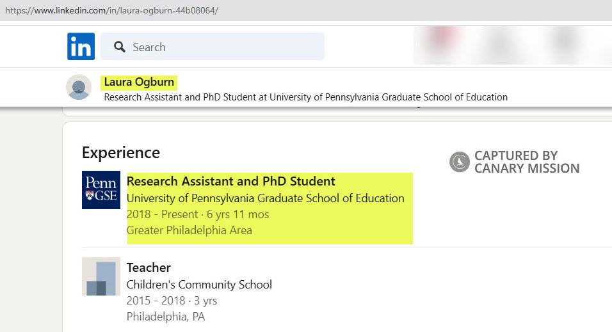This screenshot has height=332, width=612.
Task: Select the Teacher position title
Action: coord(149,267)
